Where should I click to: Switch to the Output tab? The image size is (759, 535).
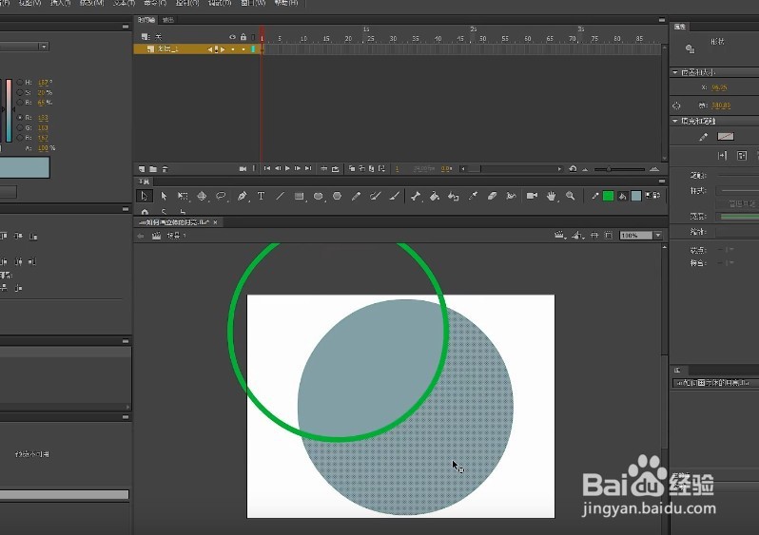(167, 20)
